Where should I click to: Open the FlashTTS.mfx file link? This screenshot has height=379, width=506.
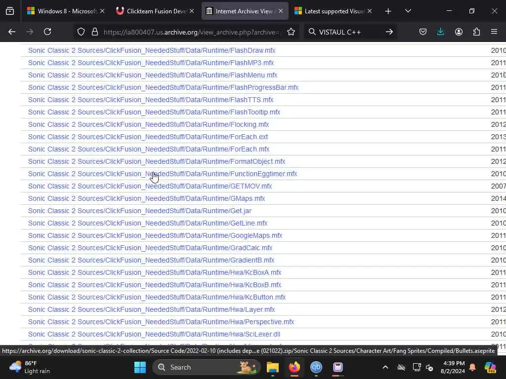pos(151,100)
